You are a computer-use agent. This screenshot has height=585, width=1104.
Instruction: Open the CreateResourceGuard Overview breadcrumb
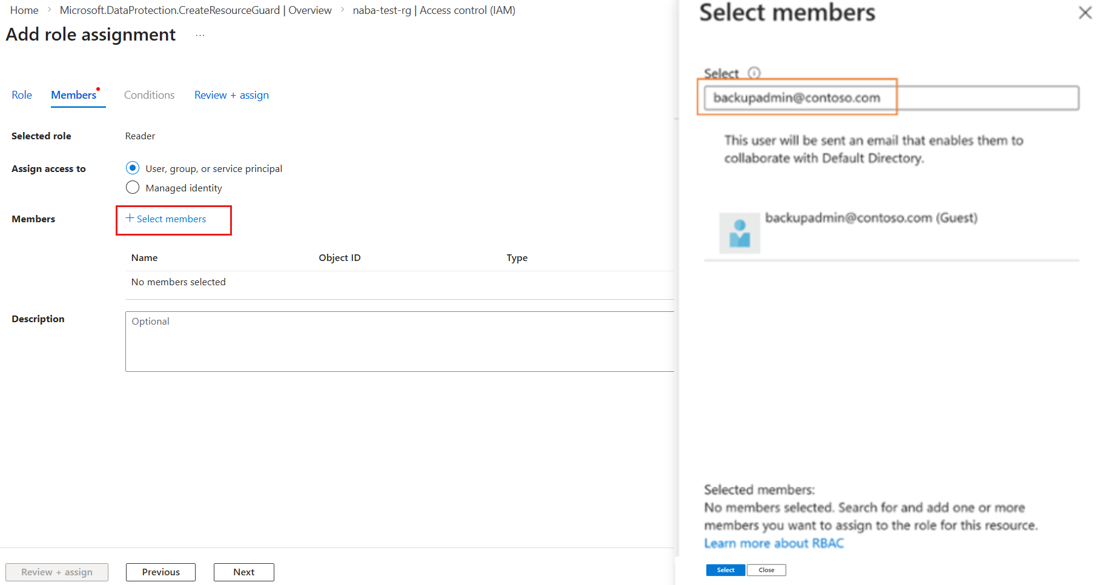click(196, 10)
